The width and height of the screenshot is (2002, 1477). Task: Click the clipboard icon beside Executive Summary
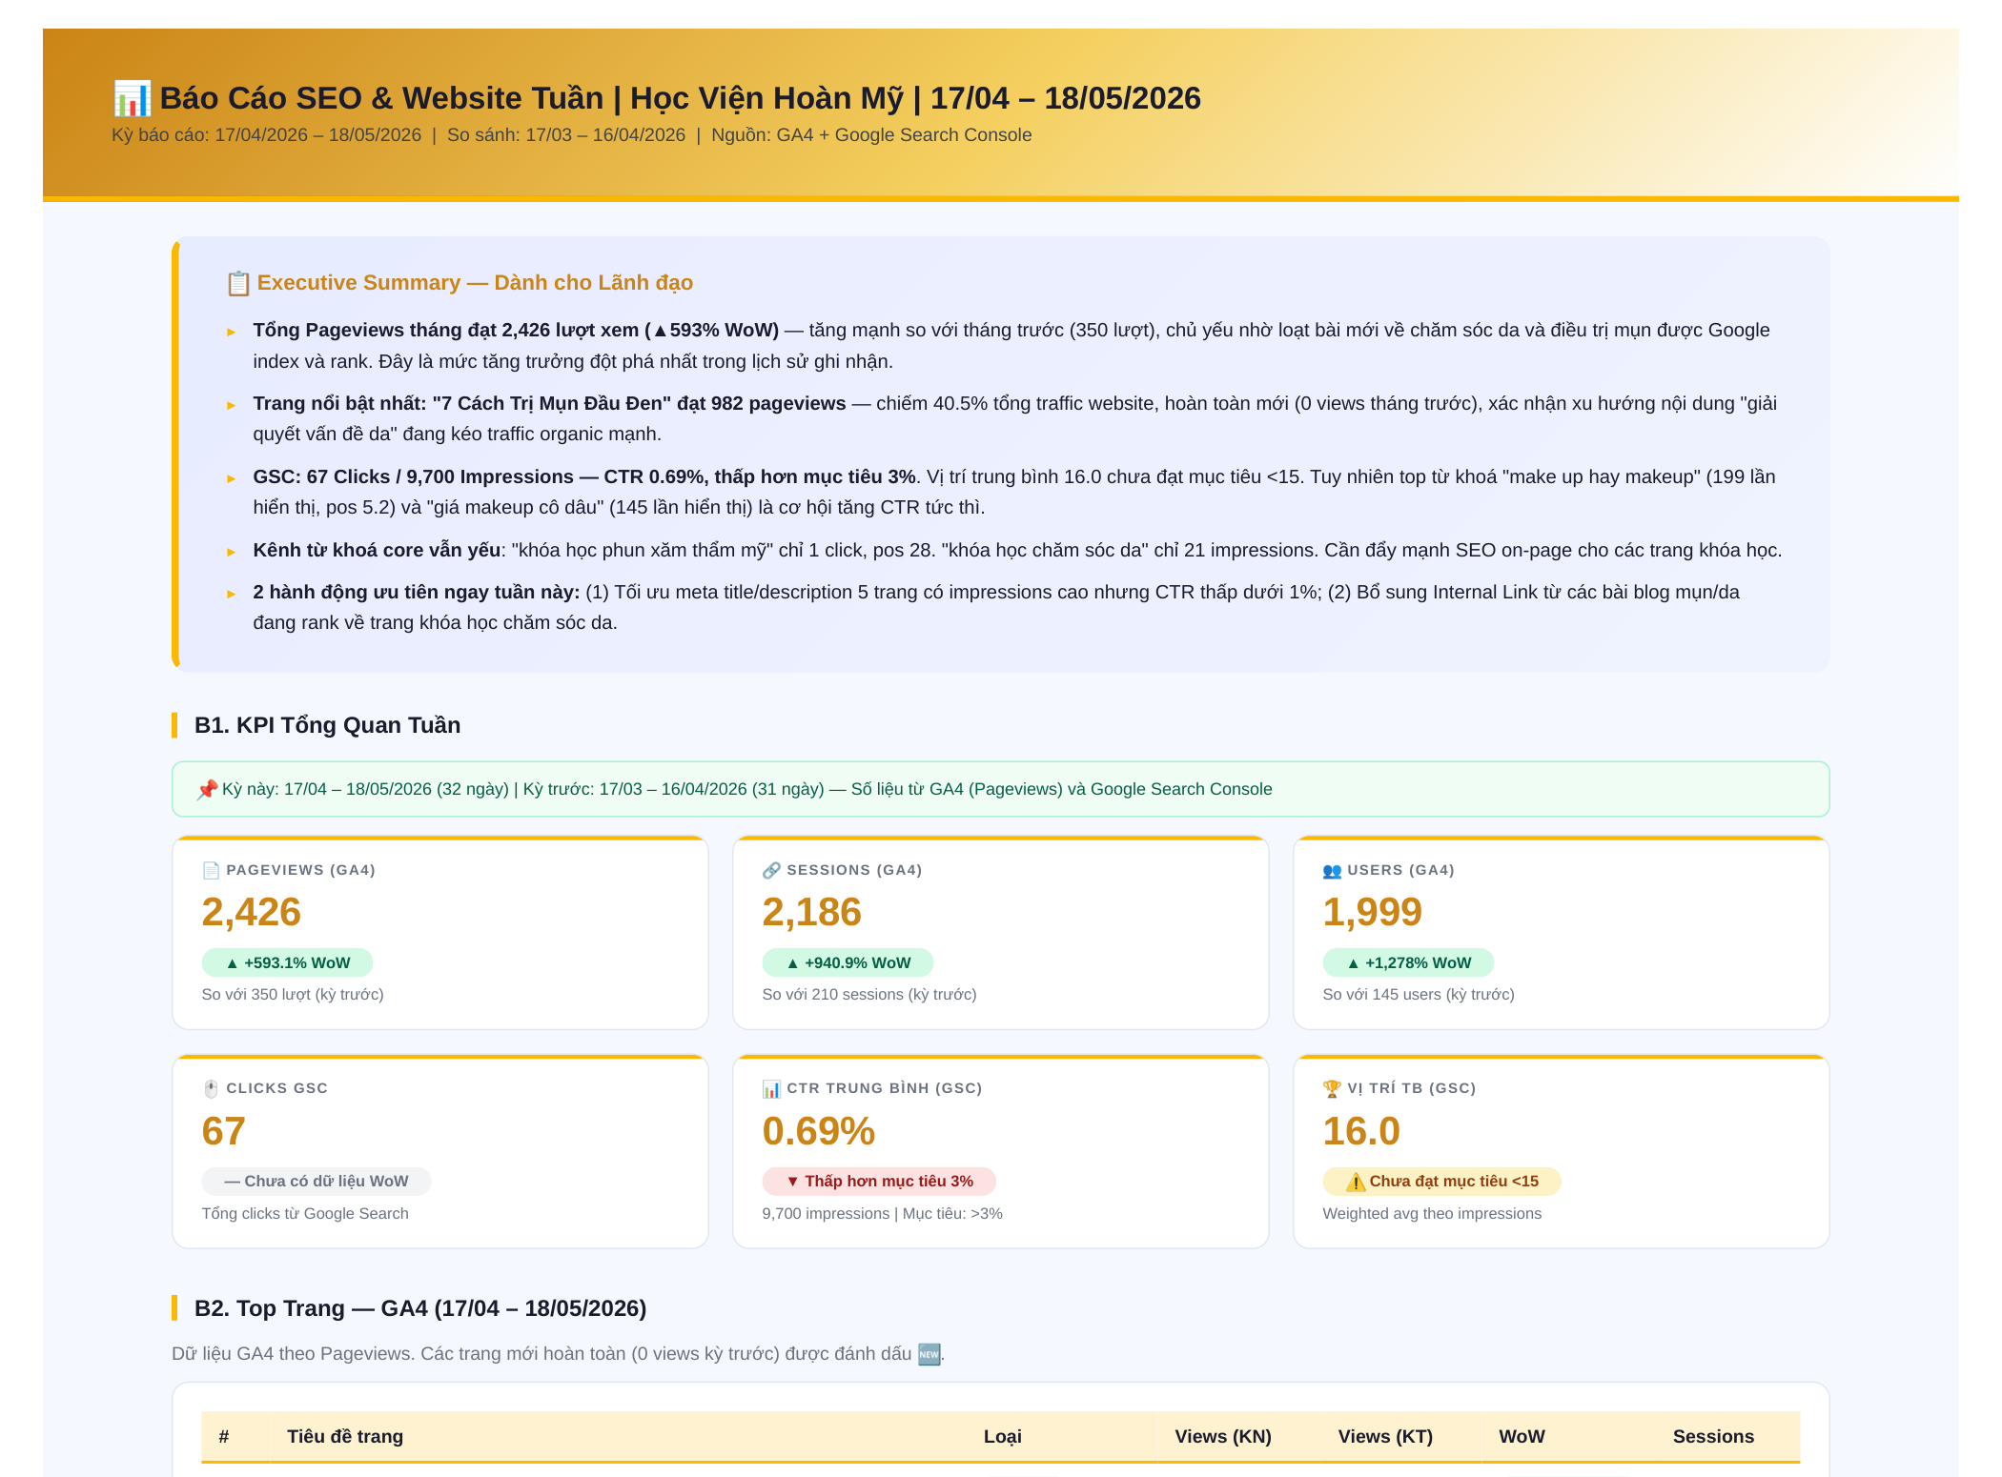click(x=237, y=283)
